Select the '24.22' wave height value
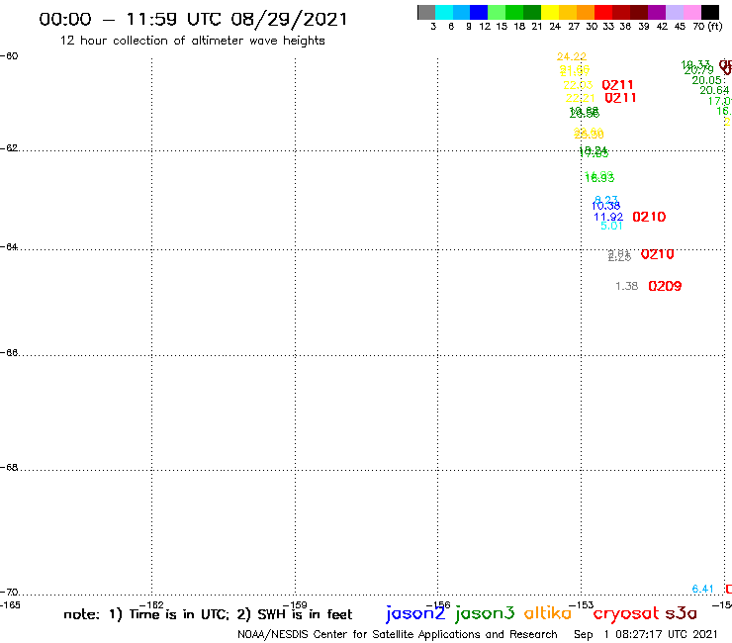Image resolution: width=732 pixels, height=643 pixels. [x=572, y=56]
